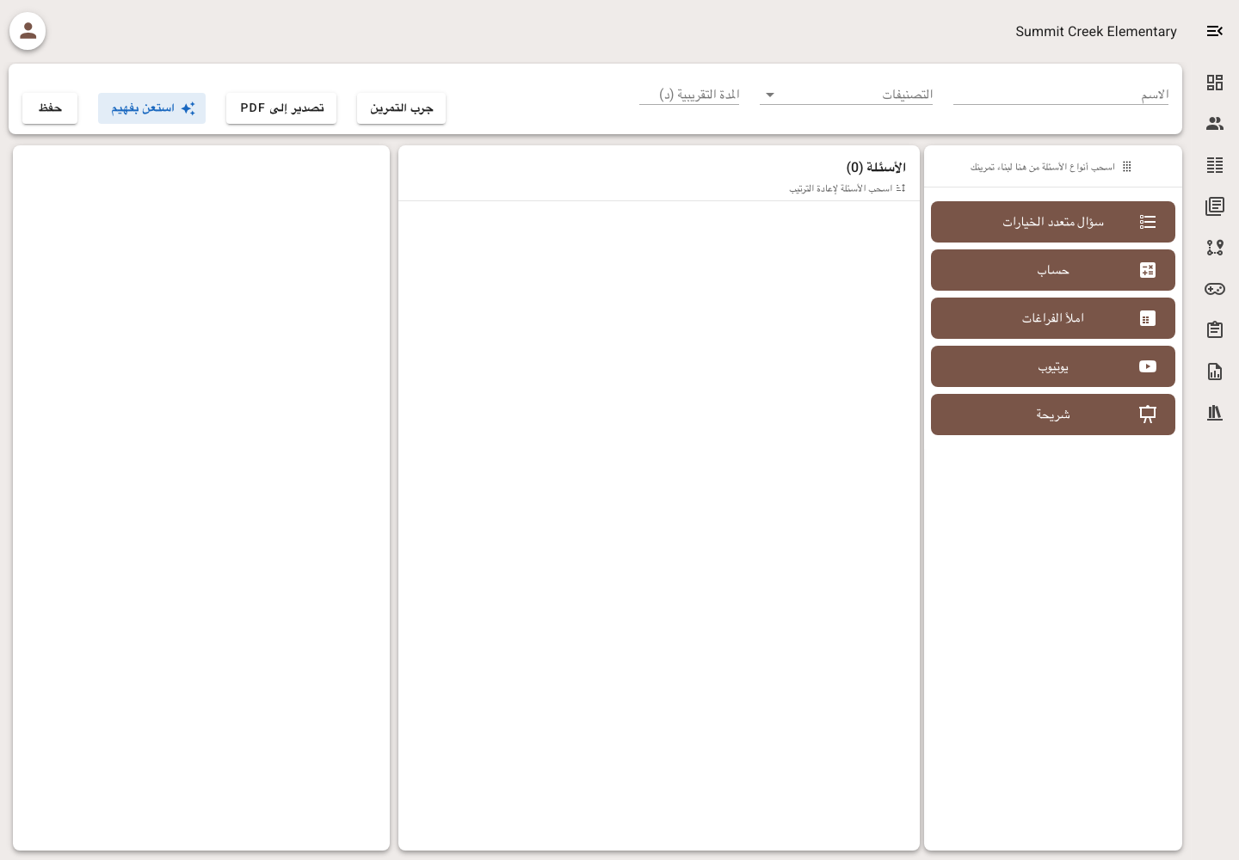Screen dimensions: 1239x860
Task: Add a سؤال متعدد الخيارات question
Action: click(x=1053, y=222)
